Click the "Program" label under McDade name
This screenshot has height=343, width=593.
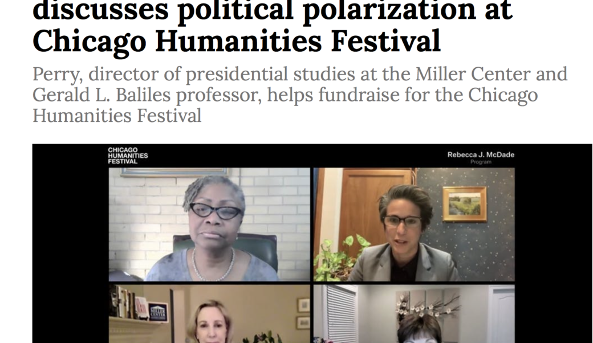click(481, 162)
